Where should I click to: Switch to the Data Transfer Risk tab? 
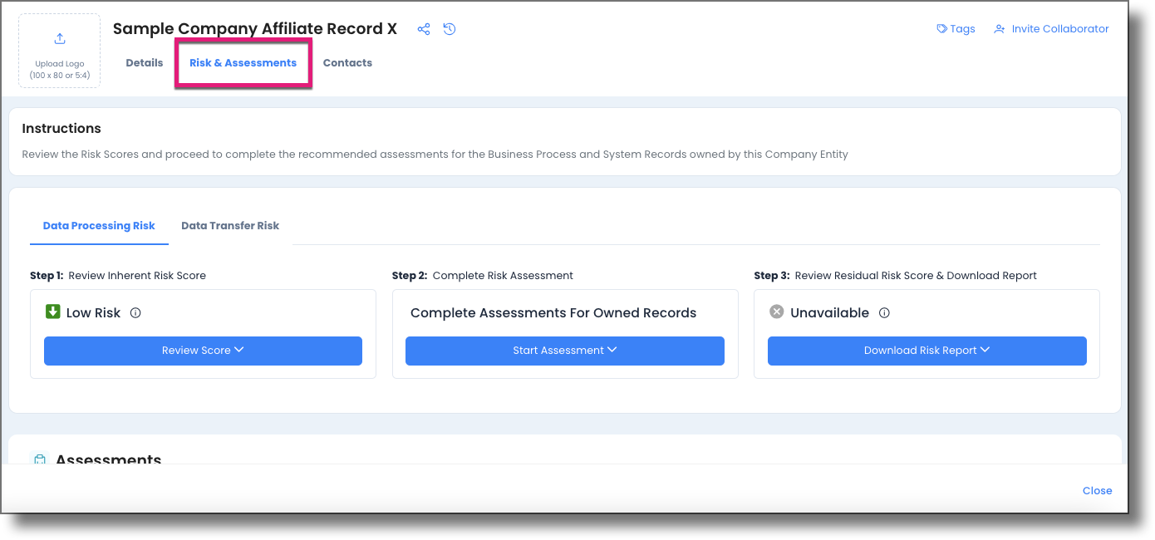[229, 225]
